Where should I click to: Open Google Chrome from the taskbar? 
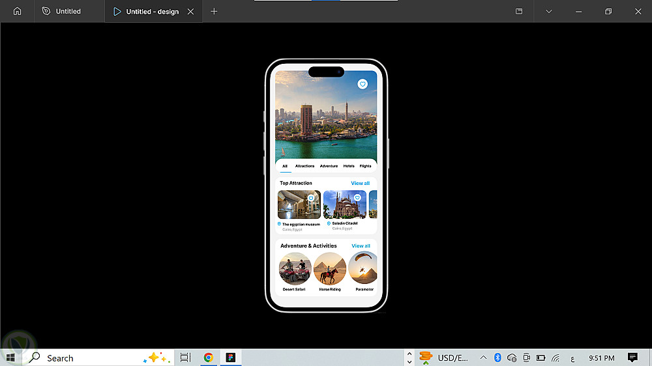coord(209,358)
